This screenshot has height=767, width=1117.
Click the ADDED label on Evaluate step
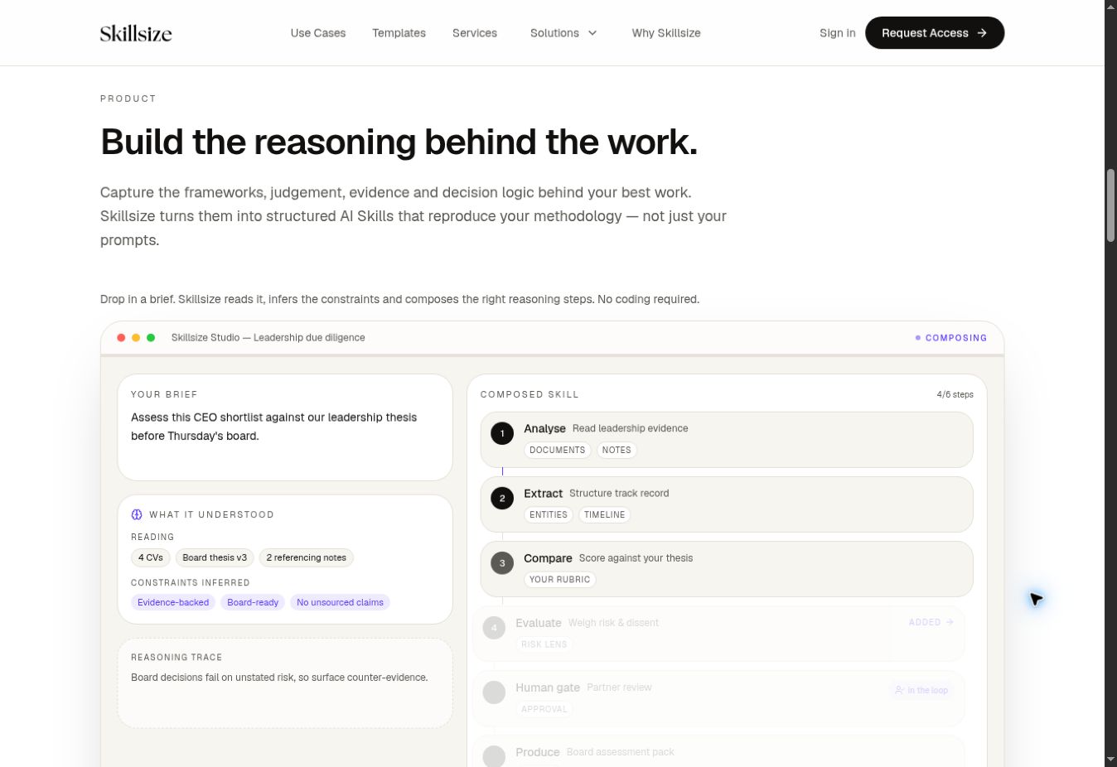coord(931,622)
